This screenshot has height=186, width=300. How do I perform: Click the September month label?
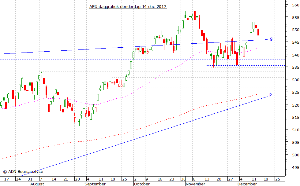pos(95,184)
